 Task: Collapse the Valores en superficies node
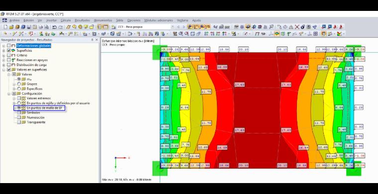(4, 70)
